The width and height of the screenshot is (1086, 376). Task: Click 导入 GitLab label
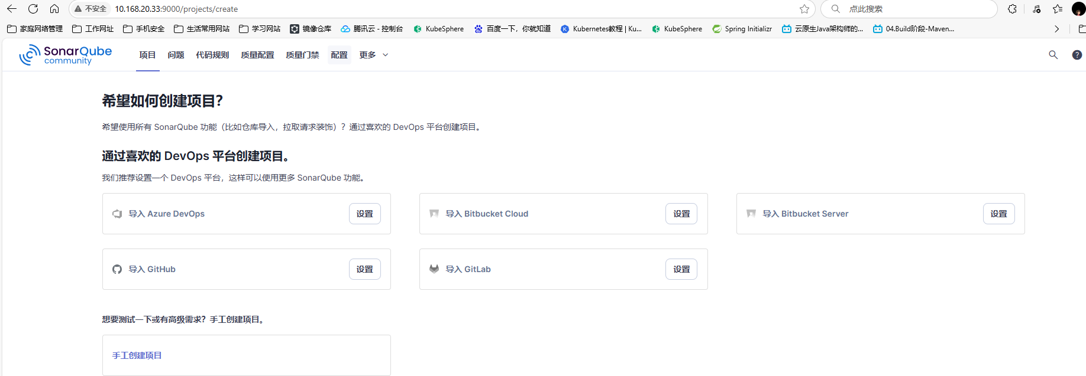click(x=468, y=269)
